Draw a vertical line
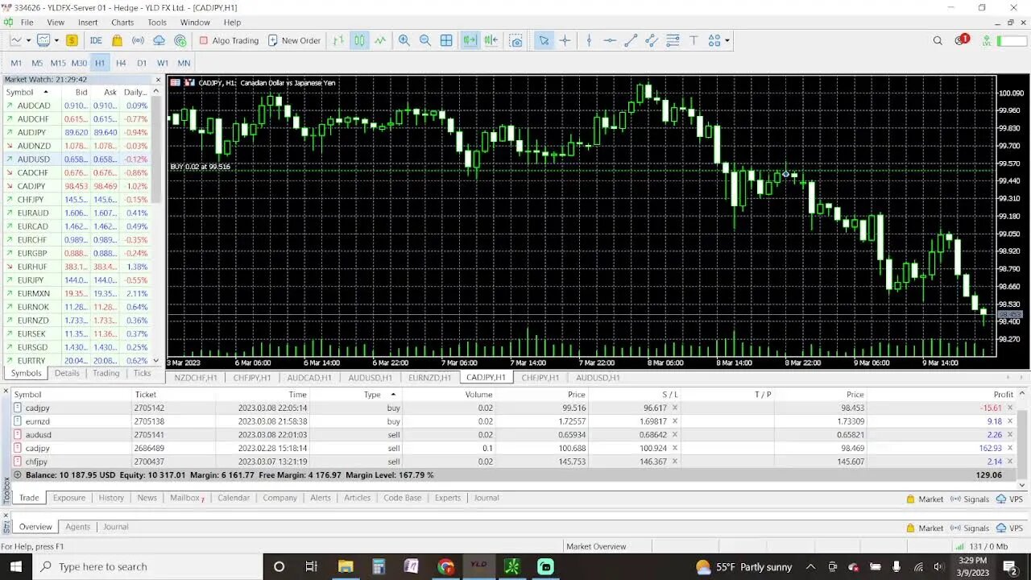1031x580 pixels. [589, 40]
